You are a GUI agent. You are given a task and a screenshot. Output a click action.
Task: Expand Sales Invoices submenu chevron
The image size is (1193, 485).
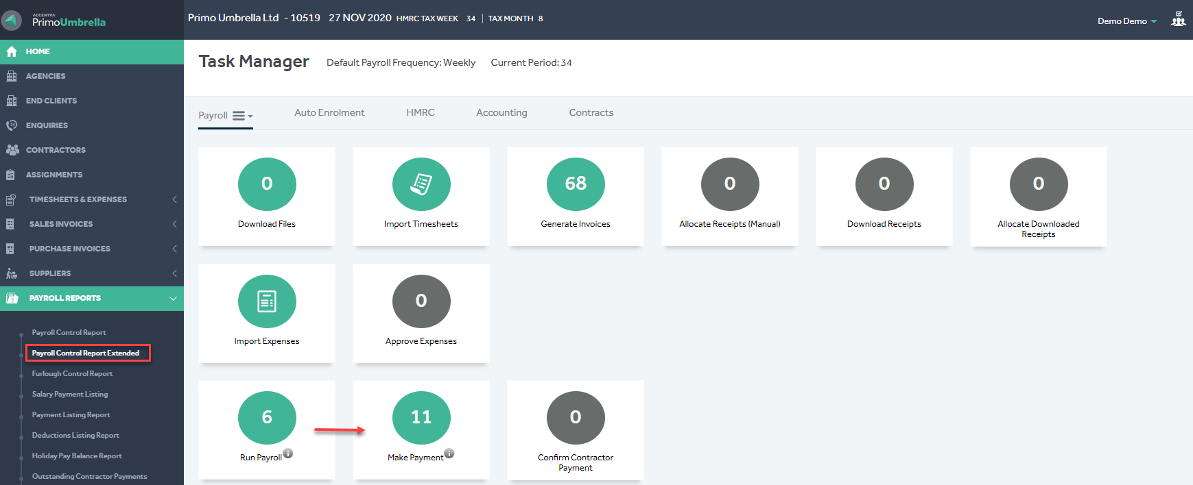pyautogui.click(x=174, y=224)
